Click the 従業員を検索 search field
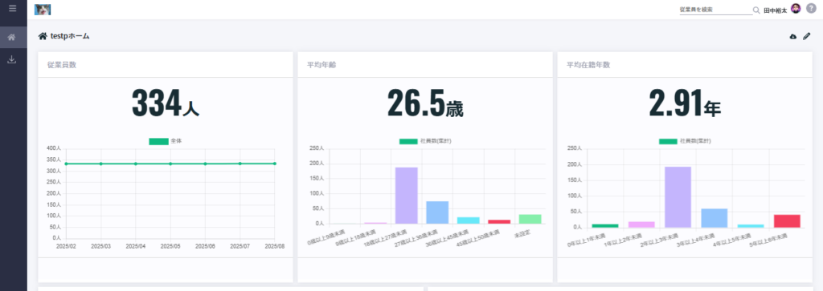The width and height of the screenshot is (823, 291). coord(715,10)
